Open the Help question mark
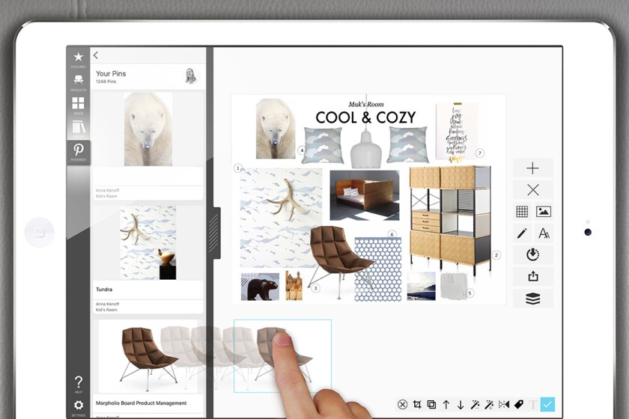Image resolution: width=629 pixels, height=419 pixels. point(78,383)
